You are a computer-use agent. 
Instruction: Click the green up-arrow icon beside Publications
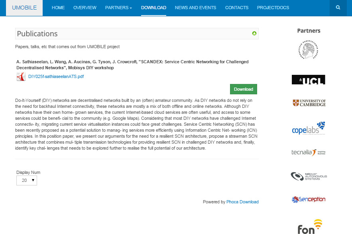click(254, 33)
